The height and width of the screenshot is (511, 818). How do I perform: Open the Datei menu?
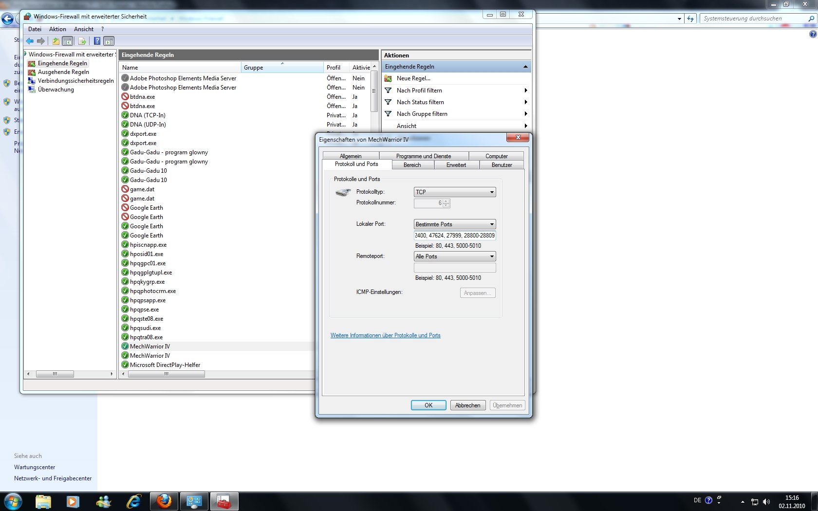tap(35, 29)
